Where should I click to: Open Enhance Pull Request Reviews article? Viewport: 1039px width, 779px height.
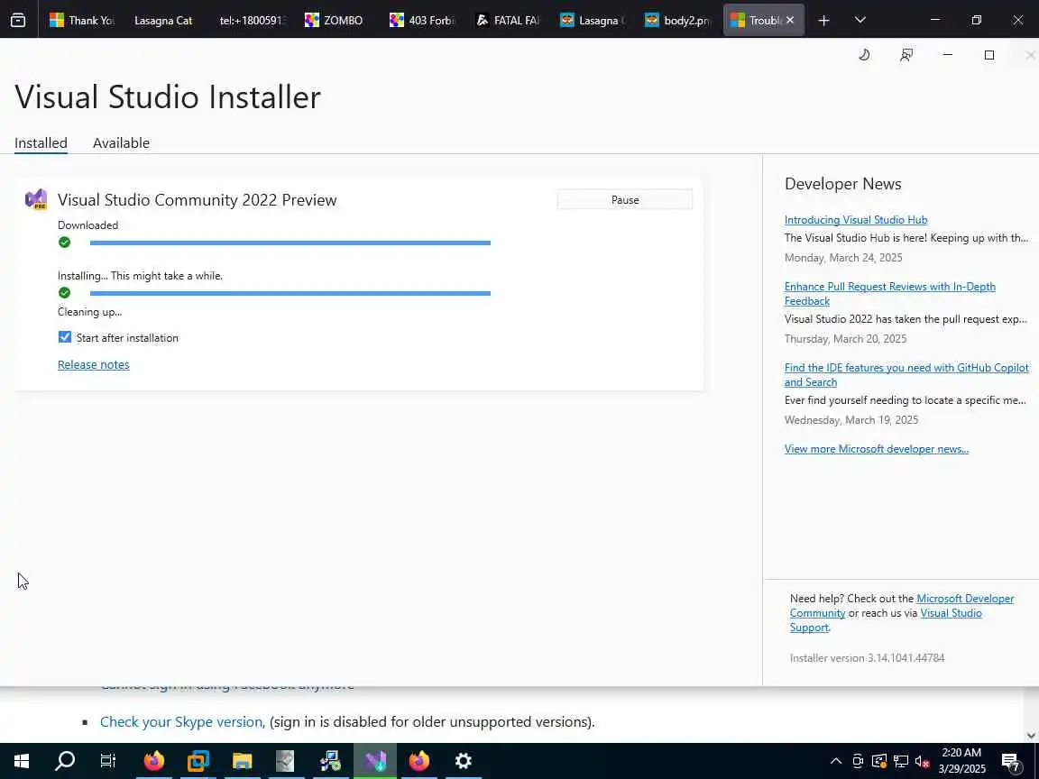889,293
